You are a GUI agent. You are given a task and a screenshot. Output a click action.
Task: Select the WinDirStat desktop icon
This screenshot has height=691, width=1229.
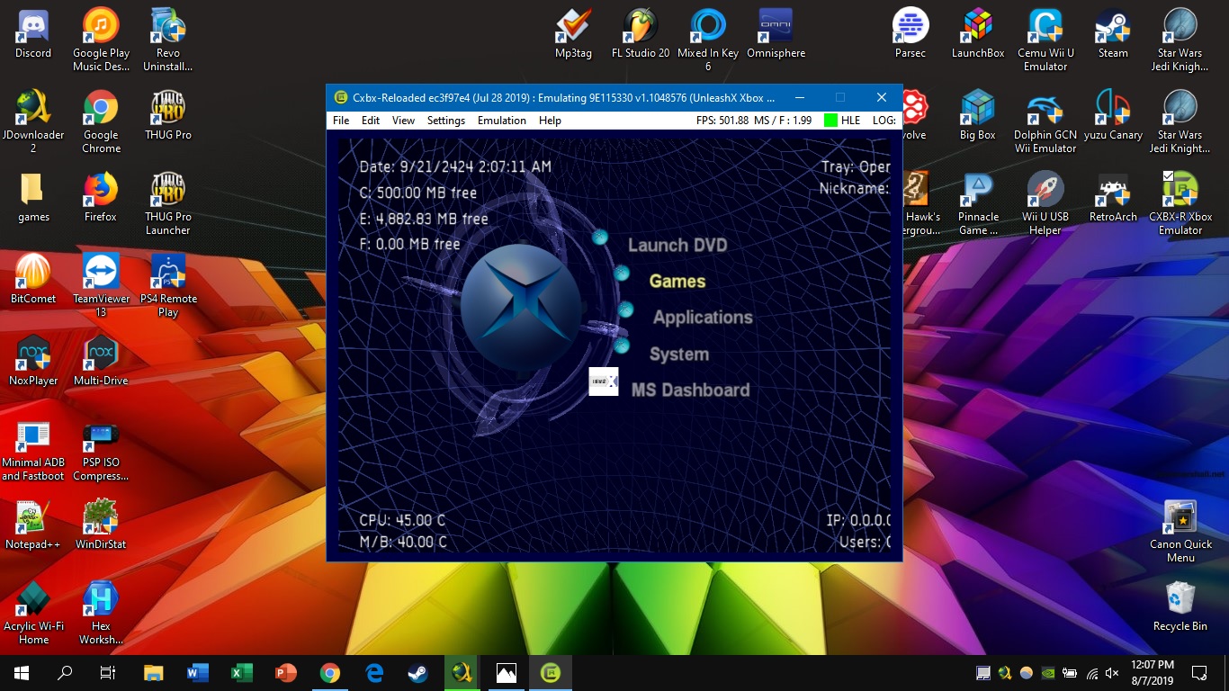(x=101, y=525)
